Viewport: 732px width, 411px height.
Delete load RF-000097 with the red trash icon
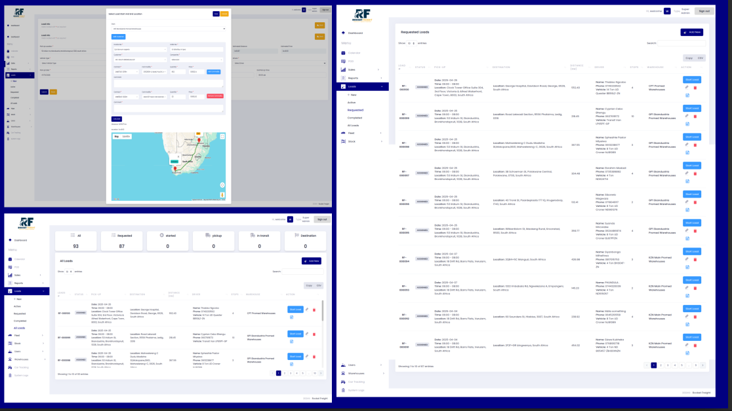point(695,173)
